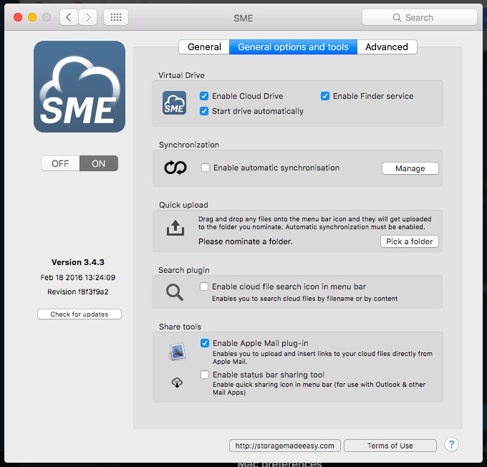487x467 pixels.
Task: Click the small SME Virtual Drive icon
Action: click(174, 103)
